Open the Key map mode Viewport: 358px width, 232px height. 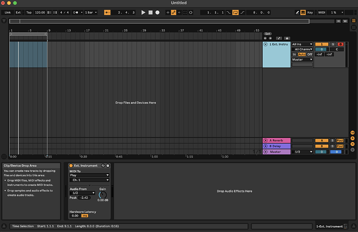tap(310, 12)
